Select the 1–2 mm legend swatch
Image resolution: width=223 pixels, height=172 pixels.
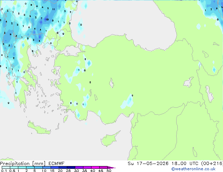coord(22,167)
